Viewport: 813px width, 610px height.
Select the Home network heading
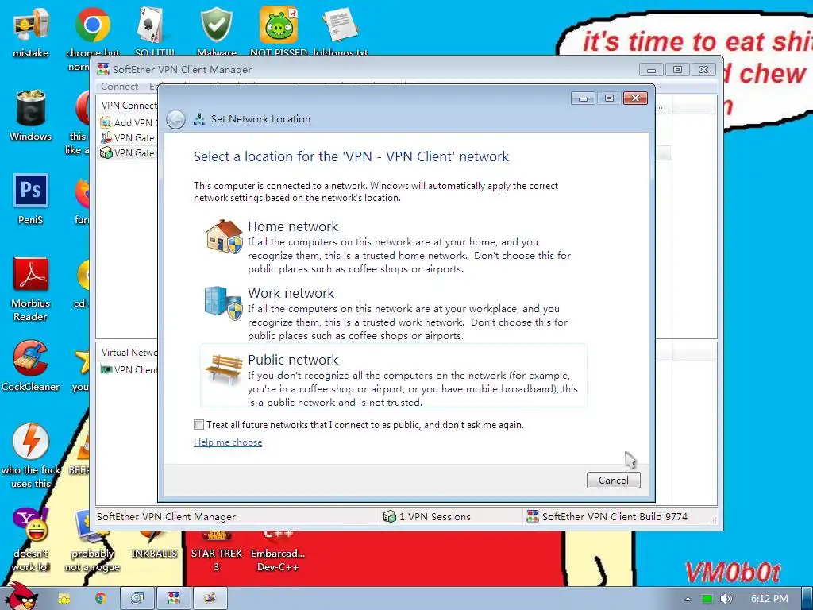[293, 226]
